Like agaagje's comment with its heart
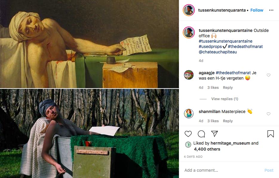The width and height of the screenshot is (279, 178). coord(268,75)
